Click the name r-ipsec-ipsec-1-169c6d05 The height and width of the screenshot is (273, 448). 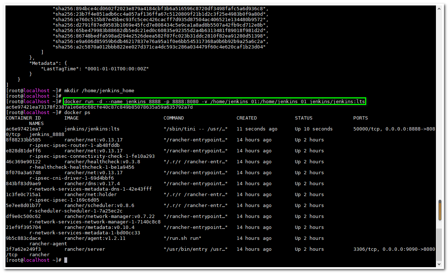pos(64,200)
